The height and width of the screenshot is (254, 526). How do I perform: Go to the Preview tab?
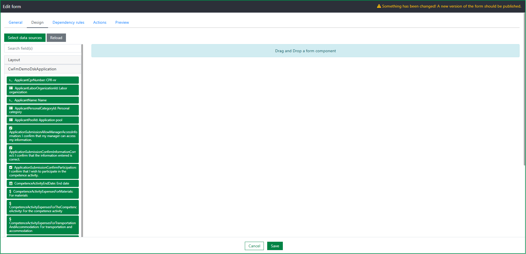(x=122, y=22)
